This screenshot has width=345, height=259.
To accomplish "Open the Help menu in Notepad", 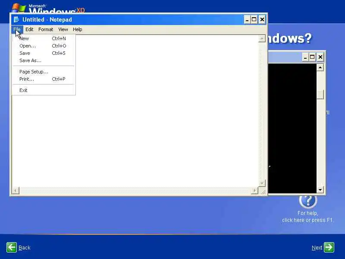I will (78, 29).
